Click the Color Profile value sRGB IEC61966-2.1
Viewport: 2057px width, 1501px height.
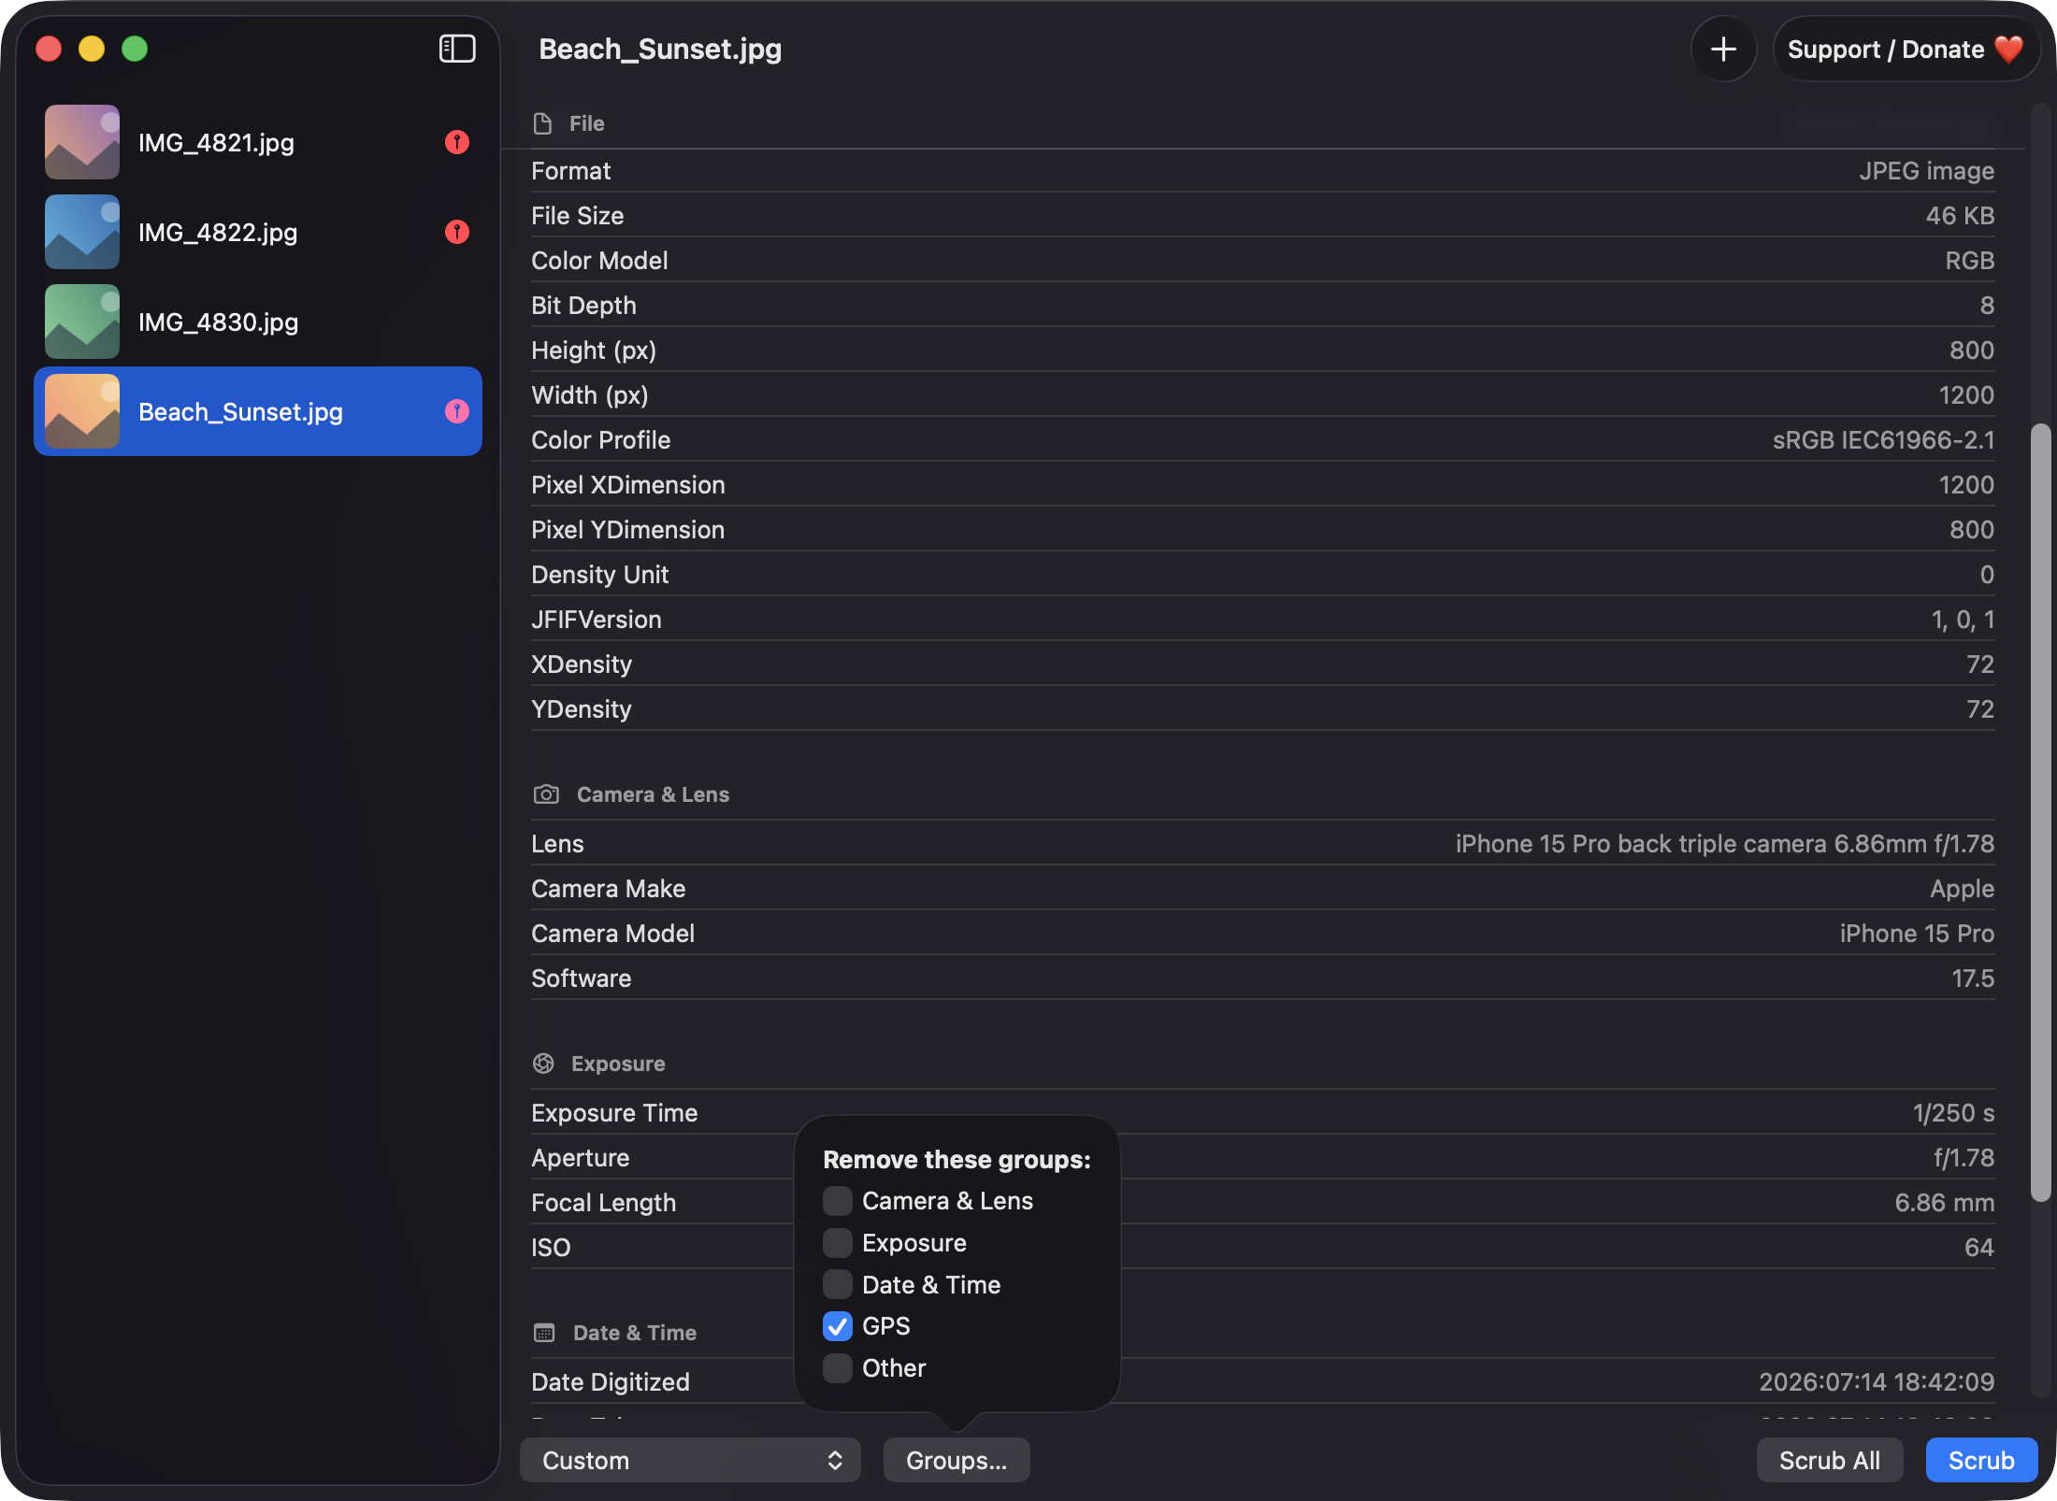1884,440
